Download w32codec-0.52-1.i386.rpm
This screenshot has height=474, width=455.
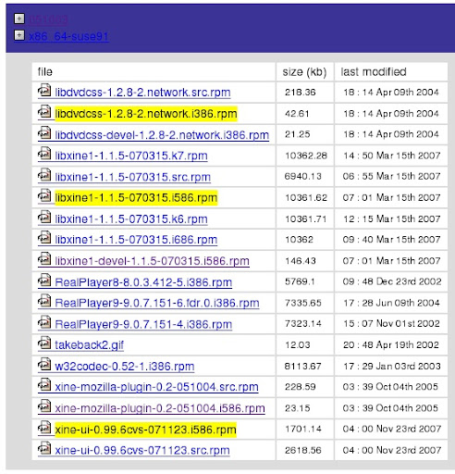coord(125,367)
